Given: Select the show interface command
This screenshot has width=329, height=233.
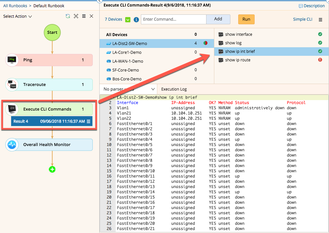Looking at the screenshot, I should click(x=272, y=34).
